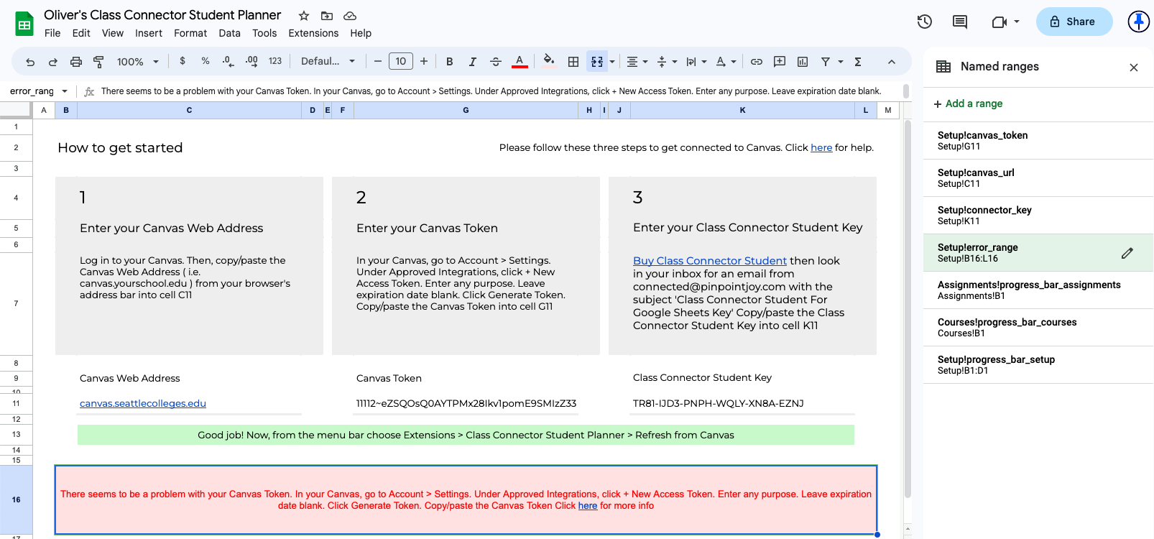Screen dimensions: 1154x539
Task: Open the number format 123 menu
Action: tap(275, 61)
